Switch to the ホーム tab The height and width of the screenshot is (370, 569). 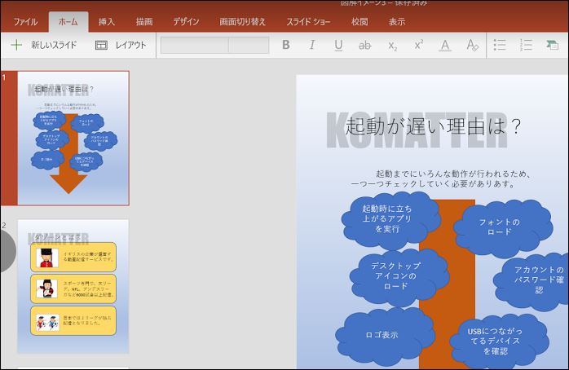pyautogui.click(x=68, y=22)
